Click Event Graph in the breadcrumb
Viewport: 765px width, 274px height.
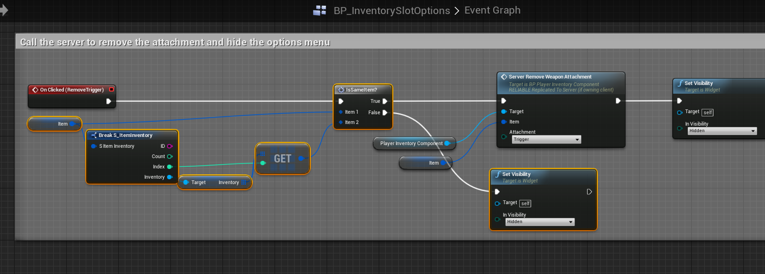492,10
